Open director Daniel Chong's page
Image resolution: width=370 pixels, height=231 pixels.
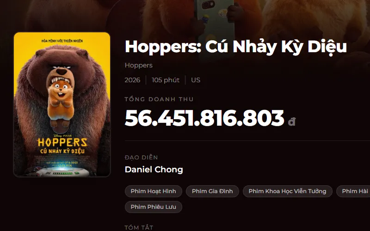tap(154, 170)
